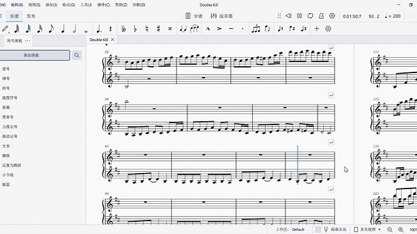417x234 pixels.
Task: Apply sharp accidental
Action: (x=158, y=29)
